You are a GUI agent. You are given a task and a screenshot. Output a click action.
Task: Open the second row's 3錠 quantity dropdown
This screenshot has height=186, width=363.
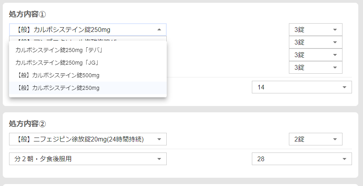tap(315, 42)
